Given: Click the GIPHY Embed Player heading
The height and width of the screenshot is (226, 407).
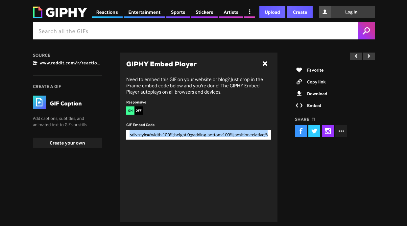Looking at the screenshot, I should [x=161, y=64].
